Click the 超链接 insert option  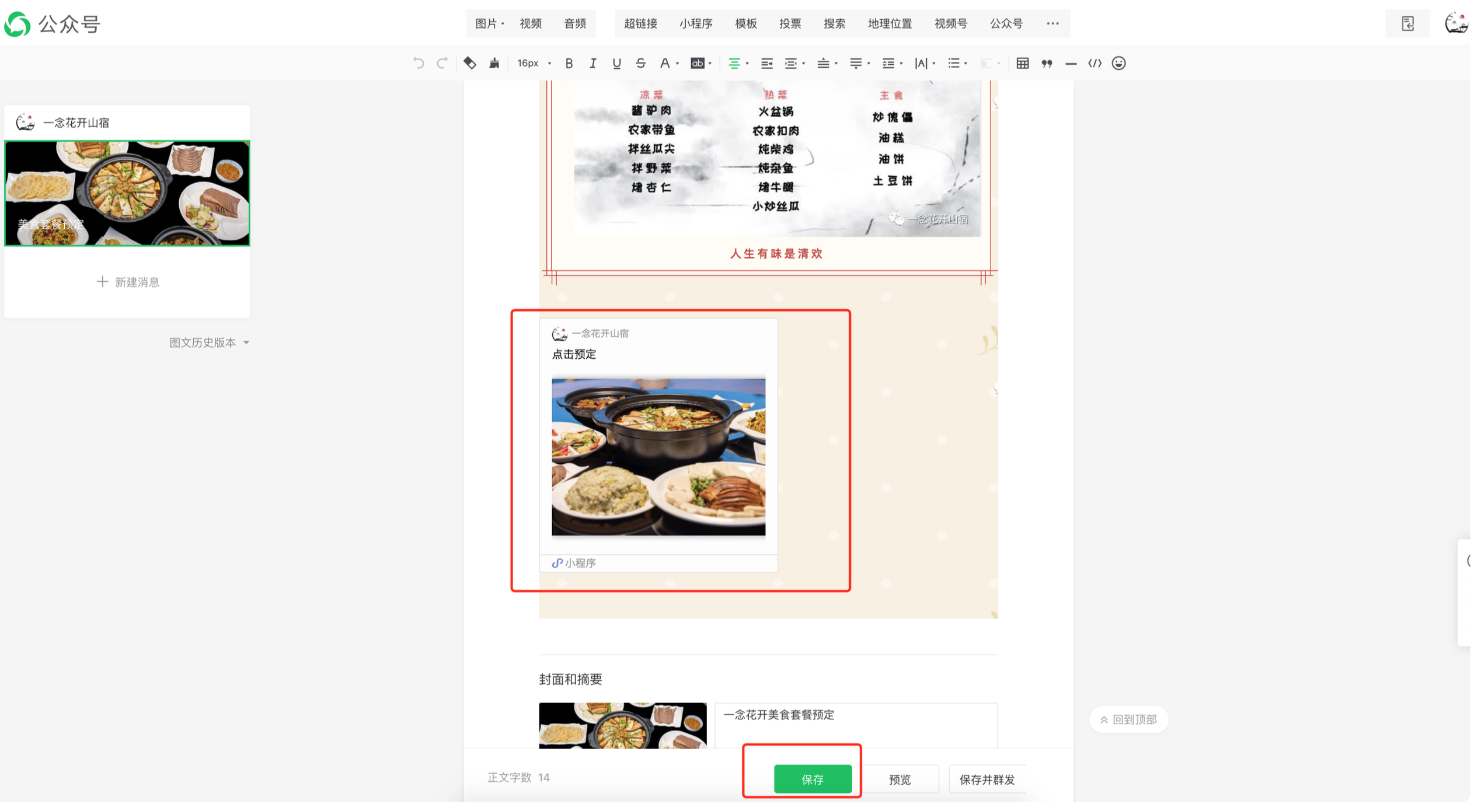[x=641, y=23]
